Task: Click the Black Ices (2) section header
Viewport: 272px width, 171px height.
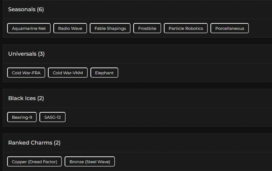Action: click(26, 98)
